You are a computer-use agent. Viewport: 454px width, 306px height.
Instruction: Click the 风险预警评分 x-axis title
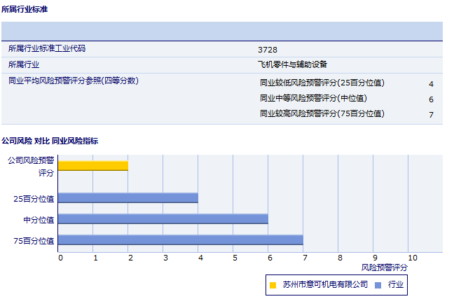coord(384,267)
